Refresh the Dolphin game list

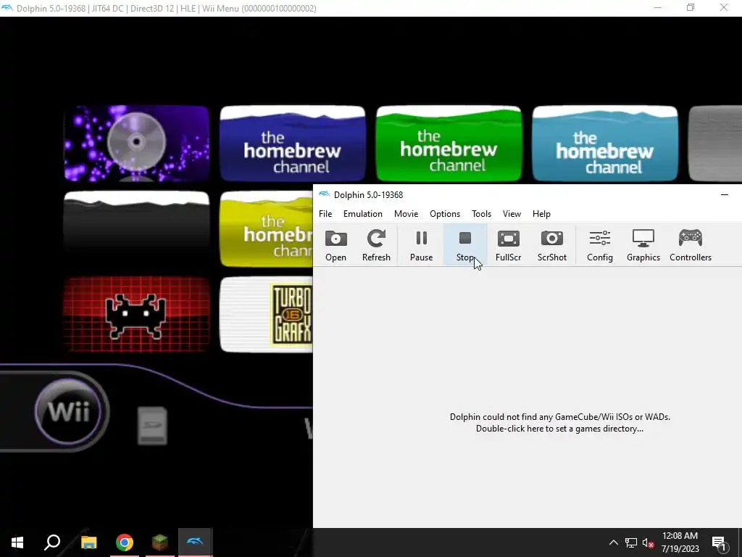(376, 245)
